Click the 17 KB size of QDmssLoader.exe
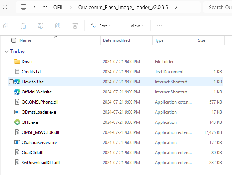232x175 pixels. click(216, 112)
